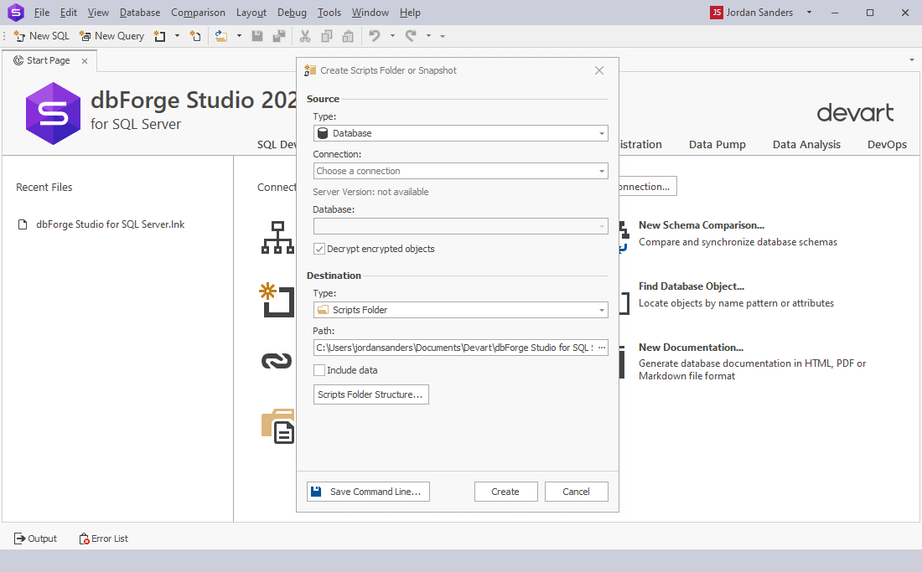922x572 pixels.
Task: Open the Choose a connection dropdown
Action: click(x=460, y=171)
